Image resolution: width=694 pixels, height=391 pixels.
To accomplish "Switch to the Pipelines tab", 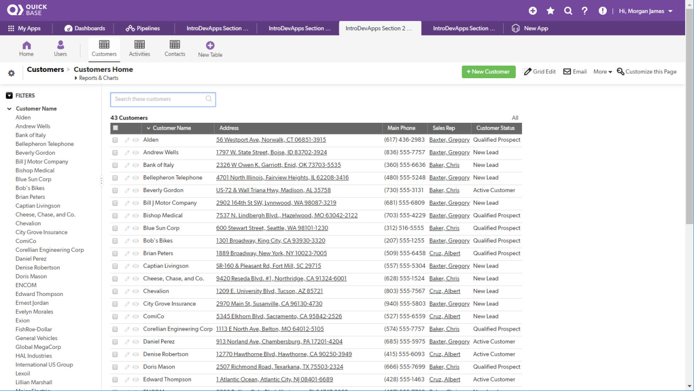I will pos(143,28).
